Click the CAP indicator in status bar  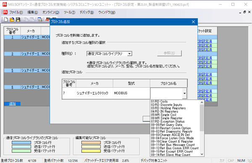231,160
